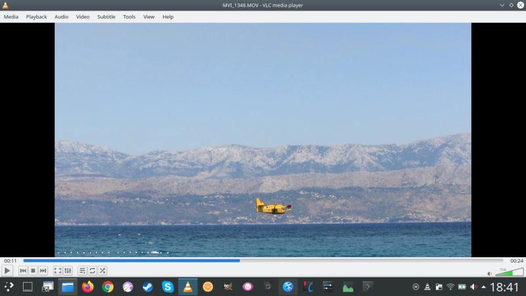Open the Media menu

pos(11,16)
